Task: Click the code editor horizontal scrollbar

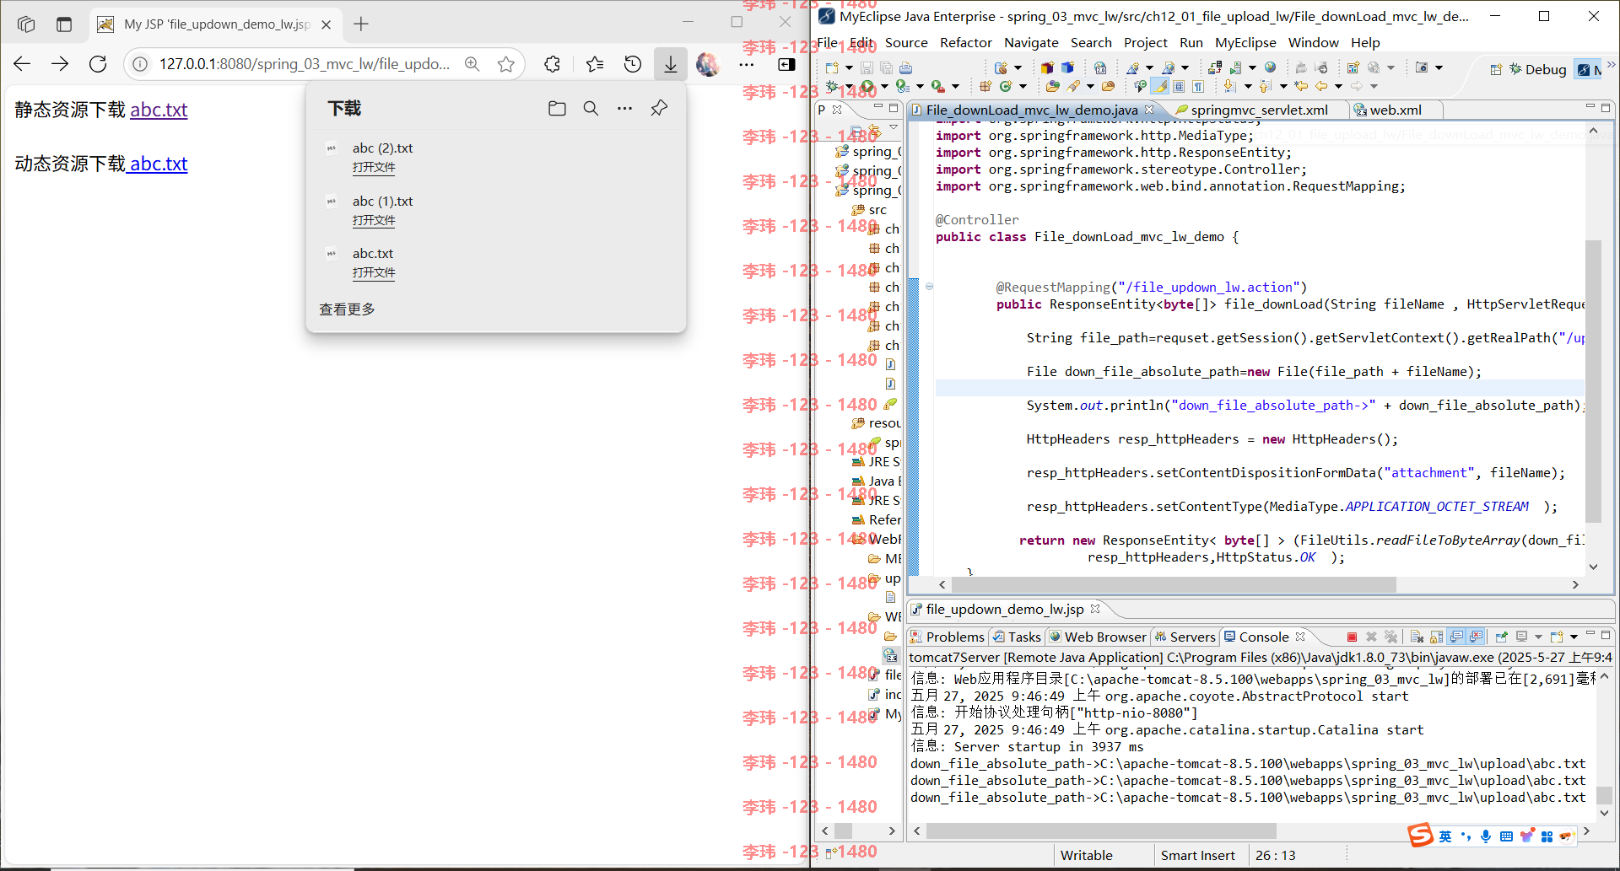Action: [1173, 584]
